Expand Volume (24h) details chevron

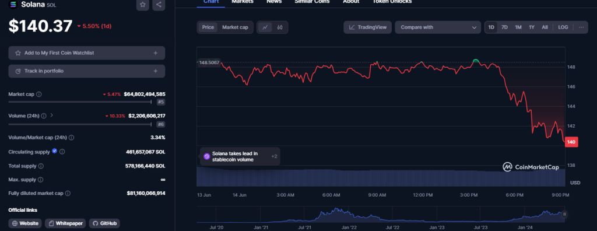[52, 115]
